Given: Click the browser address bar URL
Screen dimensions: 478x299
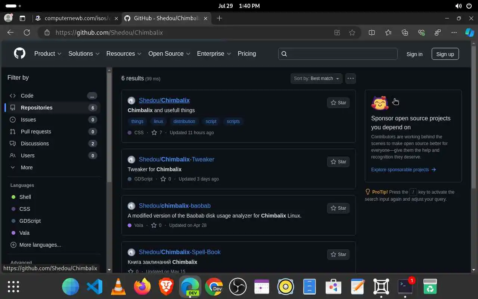Looking at the screenshot, I should click(x=109, y=33).
